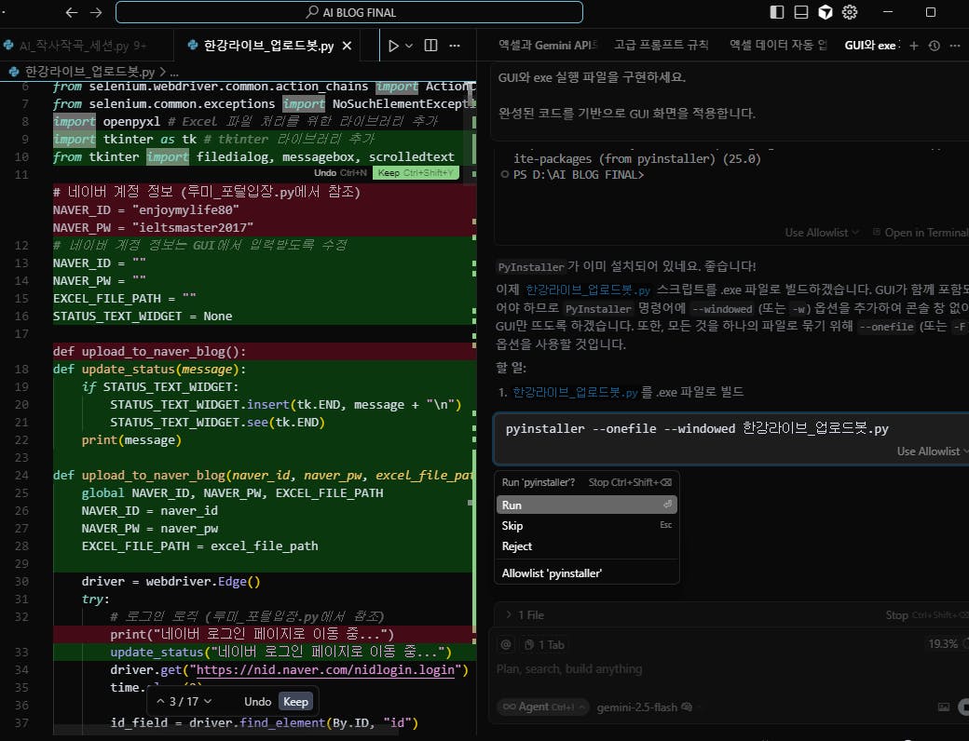Click the AI BLOG FINAL search bar
The image size is (969, 741).
(349, 12)
